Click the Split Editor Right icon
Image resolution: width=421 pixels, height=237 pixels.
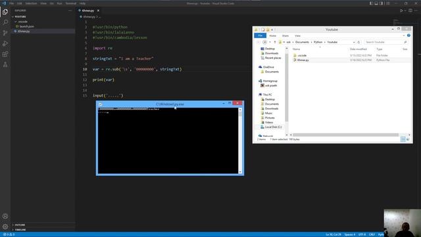coord(410,11)
